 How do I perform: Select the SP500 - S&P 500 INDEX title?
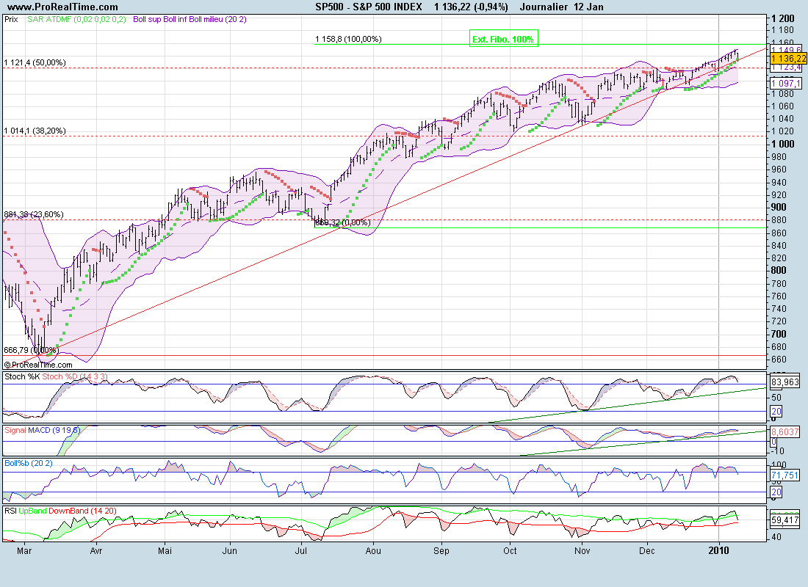tap(369, 7)
